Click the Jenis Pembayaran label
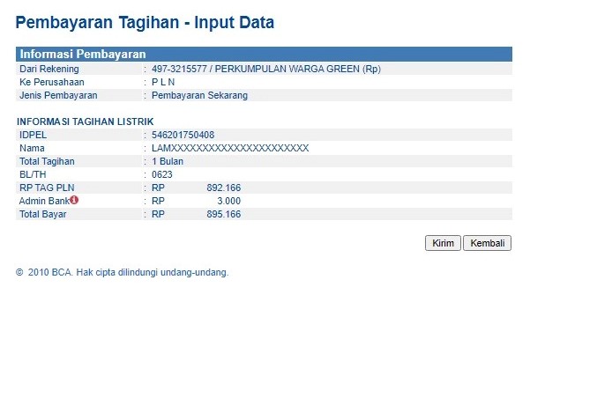Image resolution: width=612 pixels, height=405 pixels. (x=58, y=95)
